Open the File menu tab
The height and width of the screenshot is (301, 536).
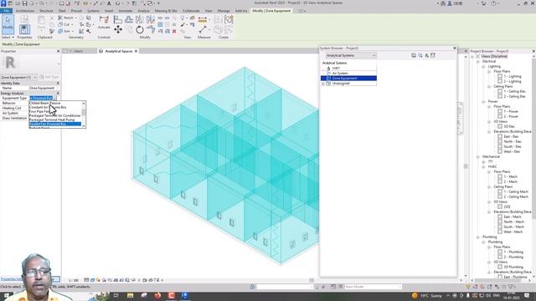pos(7,11)
